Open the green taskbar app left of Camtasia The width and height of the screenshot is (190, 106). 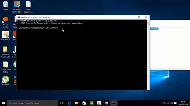click(x=91, y=103)
